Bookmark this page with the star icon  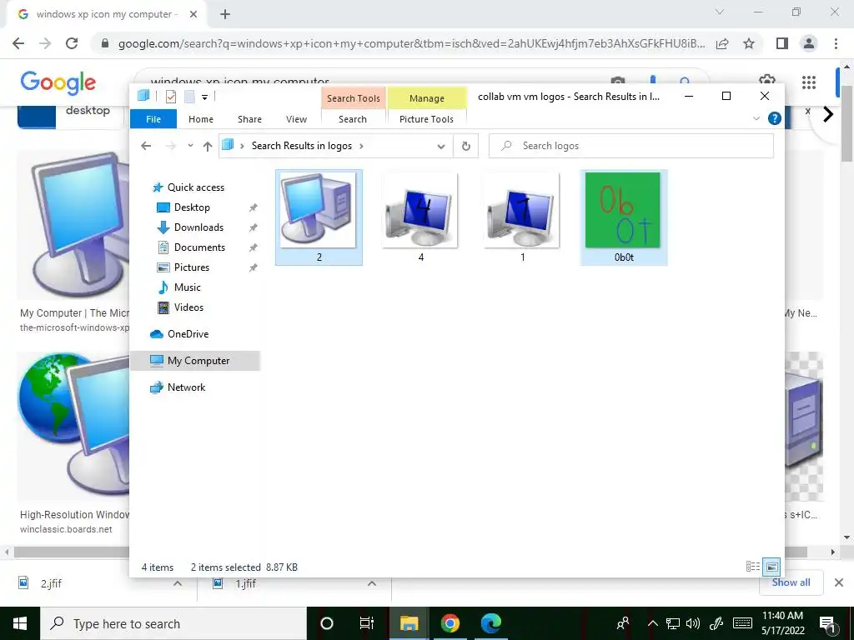(x=749, y=43)
